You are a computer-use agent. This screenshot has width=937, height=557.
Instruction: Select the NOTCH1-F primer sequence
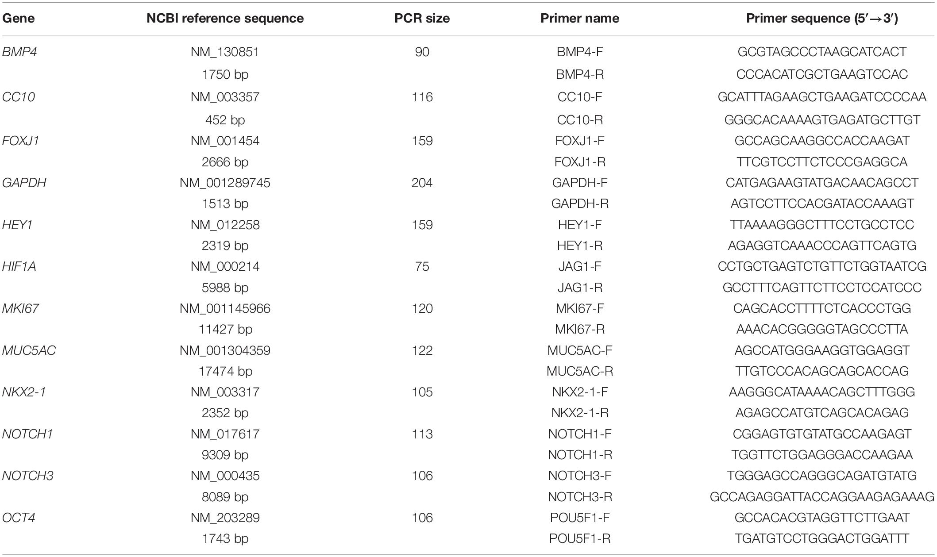click(x=821, y=434)
